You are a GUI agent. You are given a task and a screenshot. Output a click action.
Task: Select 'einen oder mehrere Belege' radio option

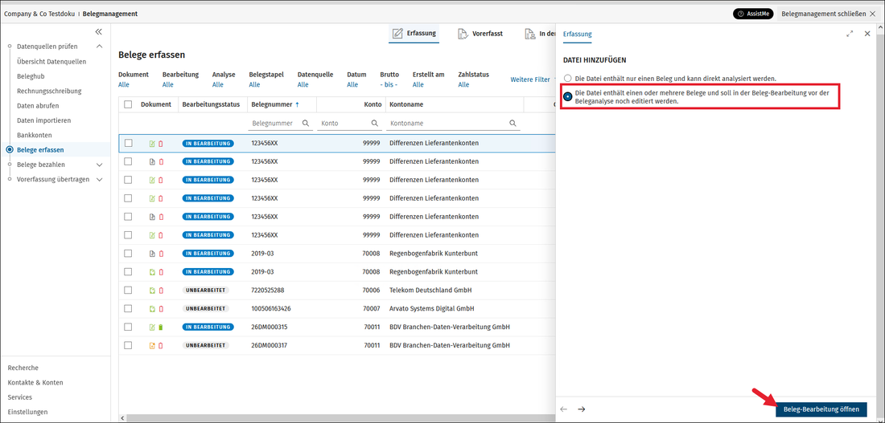tap(568, 96)
